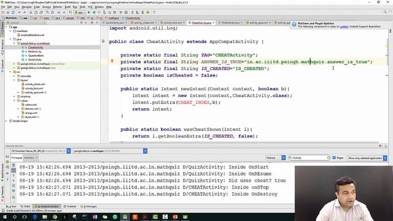Open the File menu

click(3, 7)
